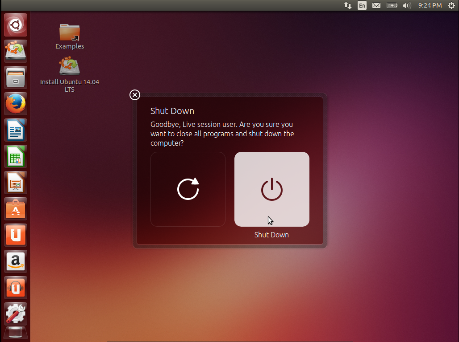Open System Settings from the launcher

15,314
